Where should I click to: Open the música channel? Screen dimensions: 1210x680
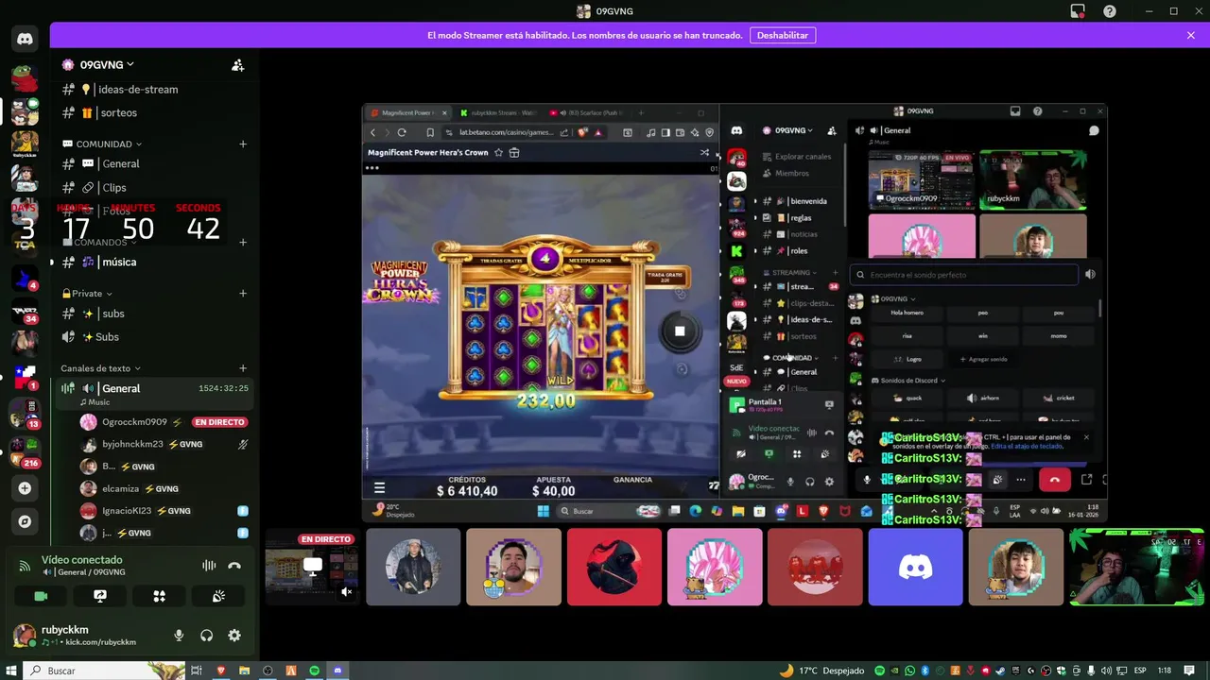tap(119, 262)
